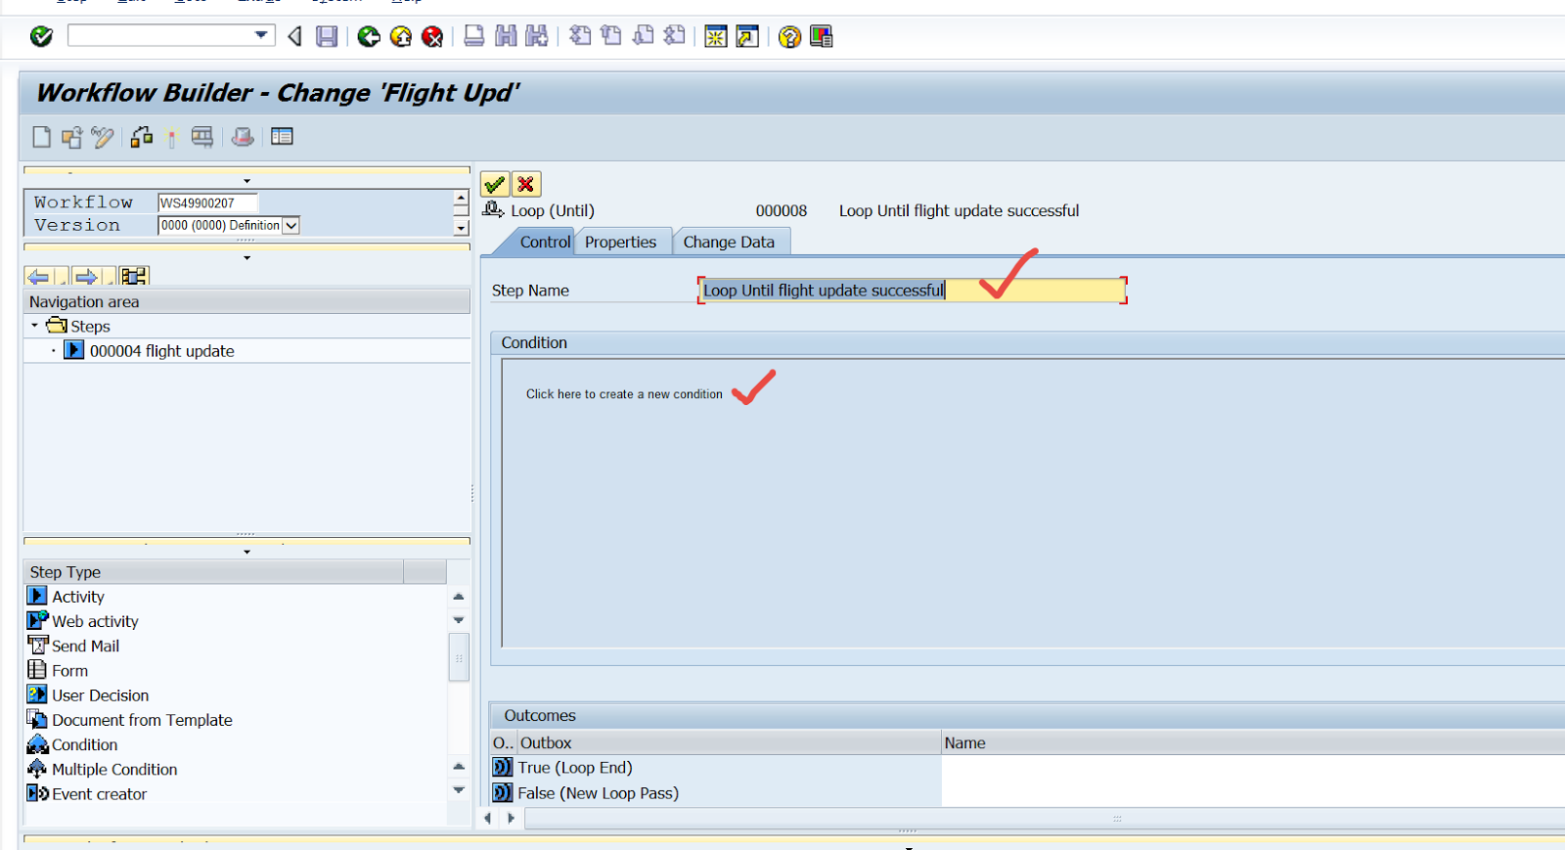Select the Activity step type
Viewport: 1565px width, 850px height.
pyautogui.click(x=78, y=597)
